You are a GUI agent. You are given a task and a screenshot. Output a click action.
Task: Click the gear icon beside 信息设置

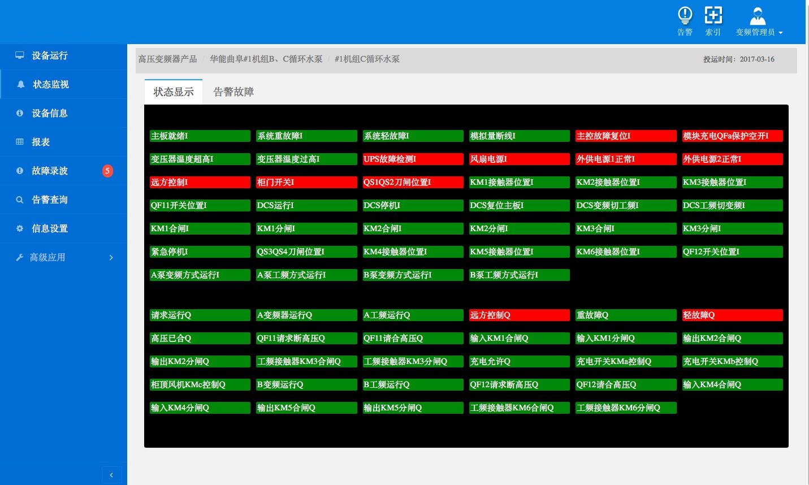pos(20,228)
